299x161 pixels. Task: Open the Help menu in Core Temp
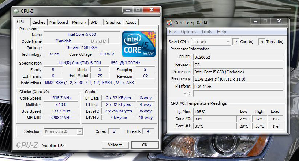pyautogui.click(x=221, y=32)
